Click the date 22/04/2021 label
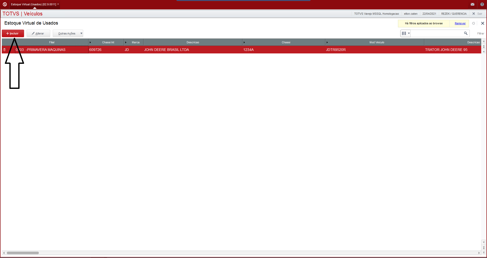The height and width of the screenshot is (258, 487). click(429, 14)
